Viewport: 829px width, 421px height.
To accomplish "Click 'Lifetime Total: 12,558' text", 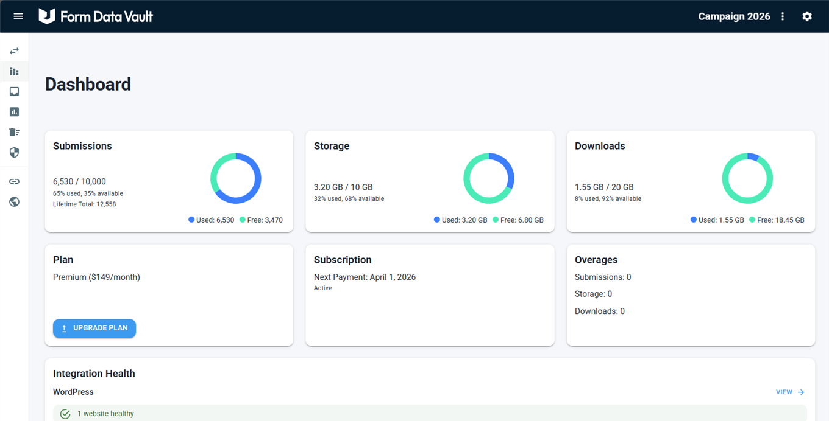I will click(x=84, y=204).
